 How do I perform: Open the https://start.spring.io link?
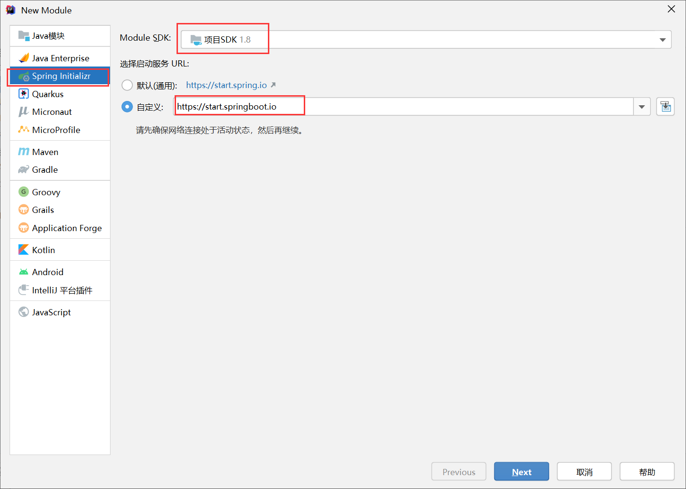(226, 85)
